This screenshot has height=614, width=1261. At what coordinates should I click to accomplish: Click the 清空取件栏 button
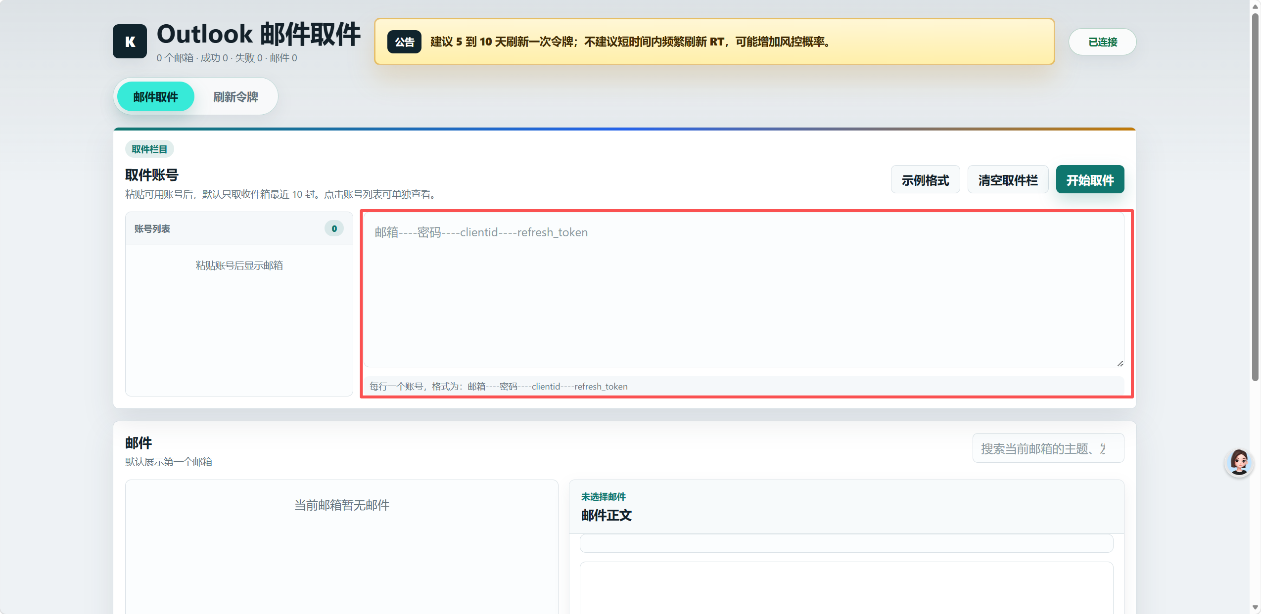[1008, 179]
